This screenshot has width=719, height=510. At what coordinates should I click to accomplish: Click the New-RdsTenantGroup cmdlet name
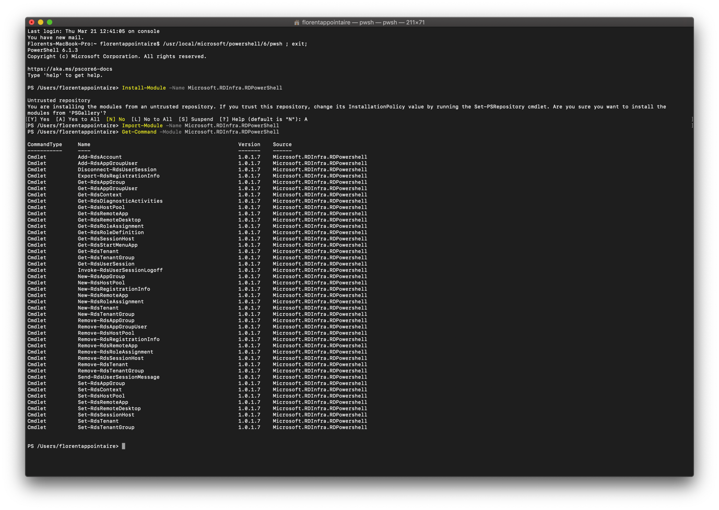click(106, 314)
